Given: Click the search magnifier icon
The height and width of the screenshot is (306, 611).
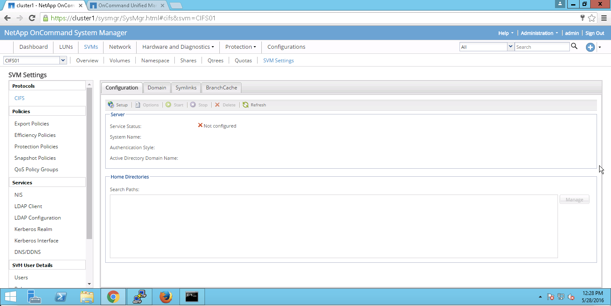Looking at the screenshot, I should (574, 47).
